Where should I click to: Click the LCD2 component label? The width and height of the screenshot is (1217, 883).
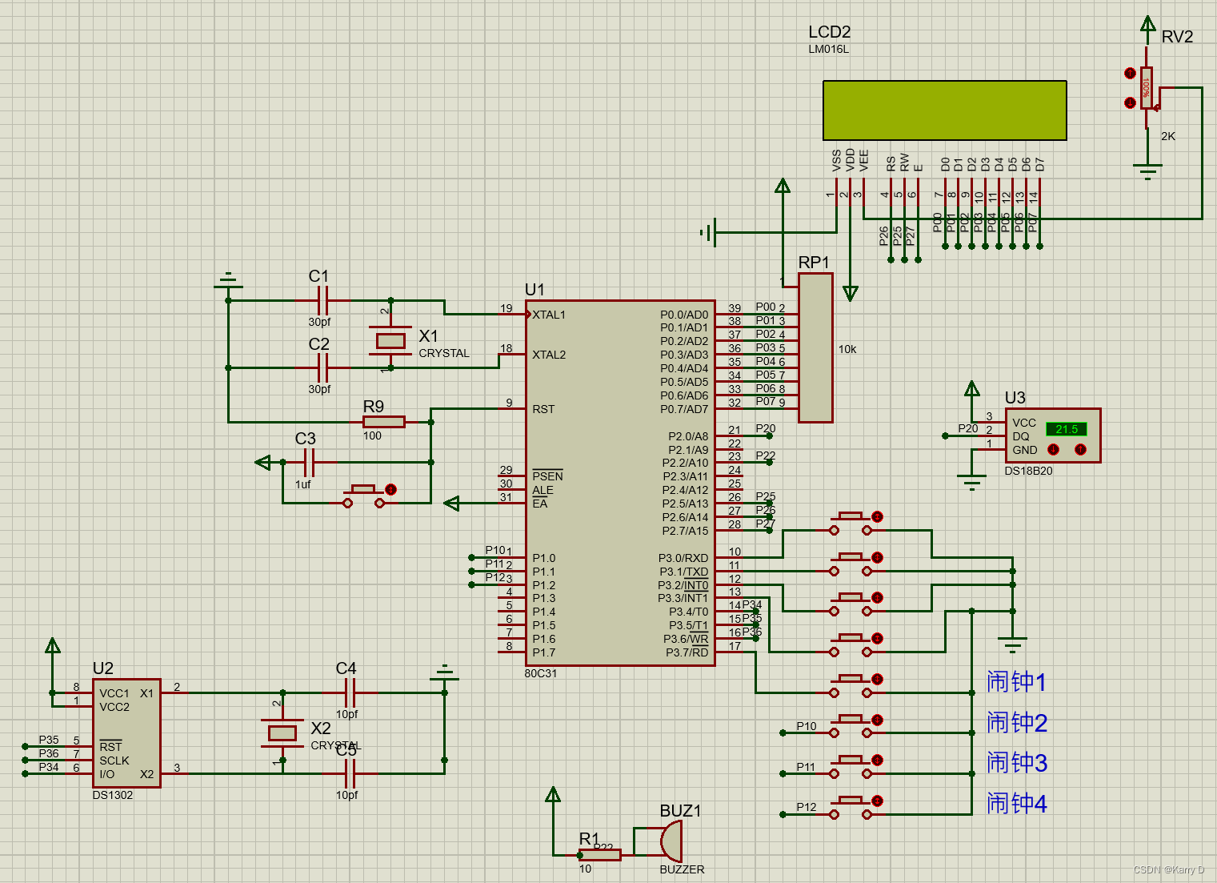829,32
